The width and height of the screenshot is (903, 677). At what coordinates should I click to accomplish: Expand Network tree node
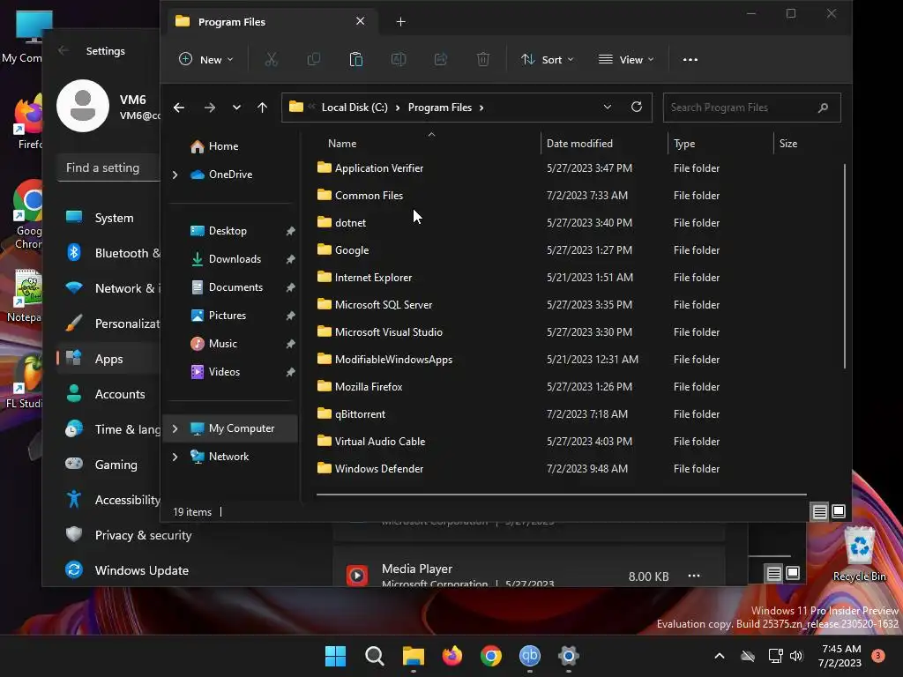tap(175, 457)
